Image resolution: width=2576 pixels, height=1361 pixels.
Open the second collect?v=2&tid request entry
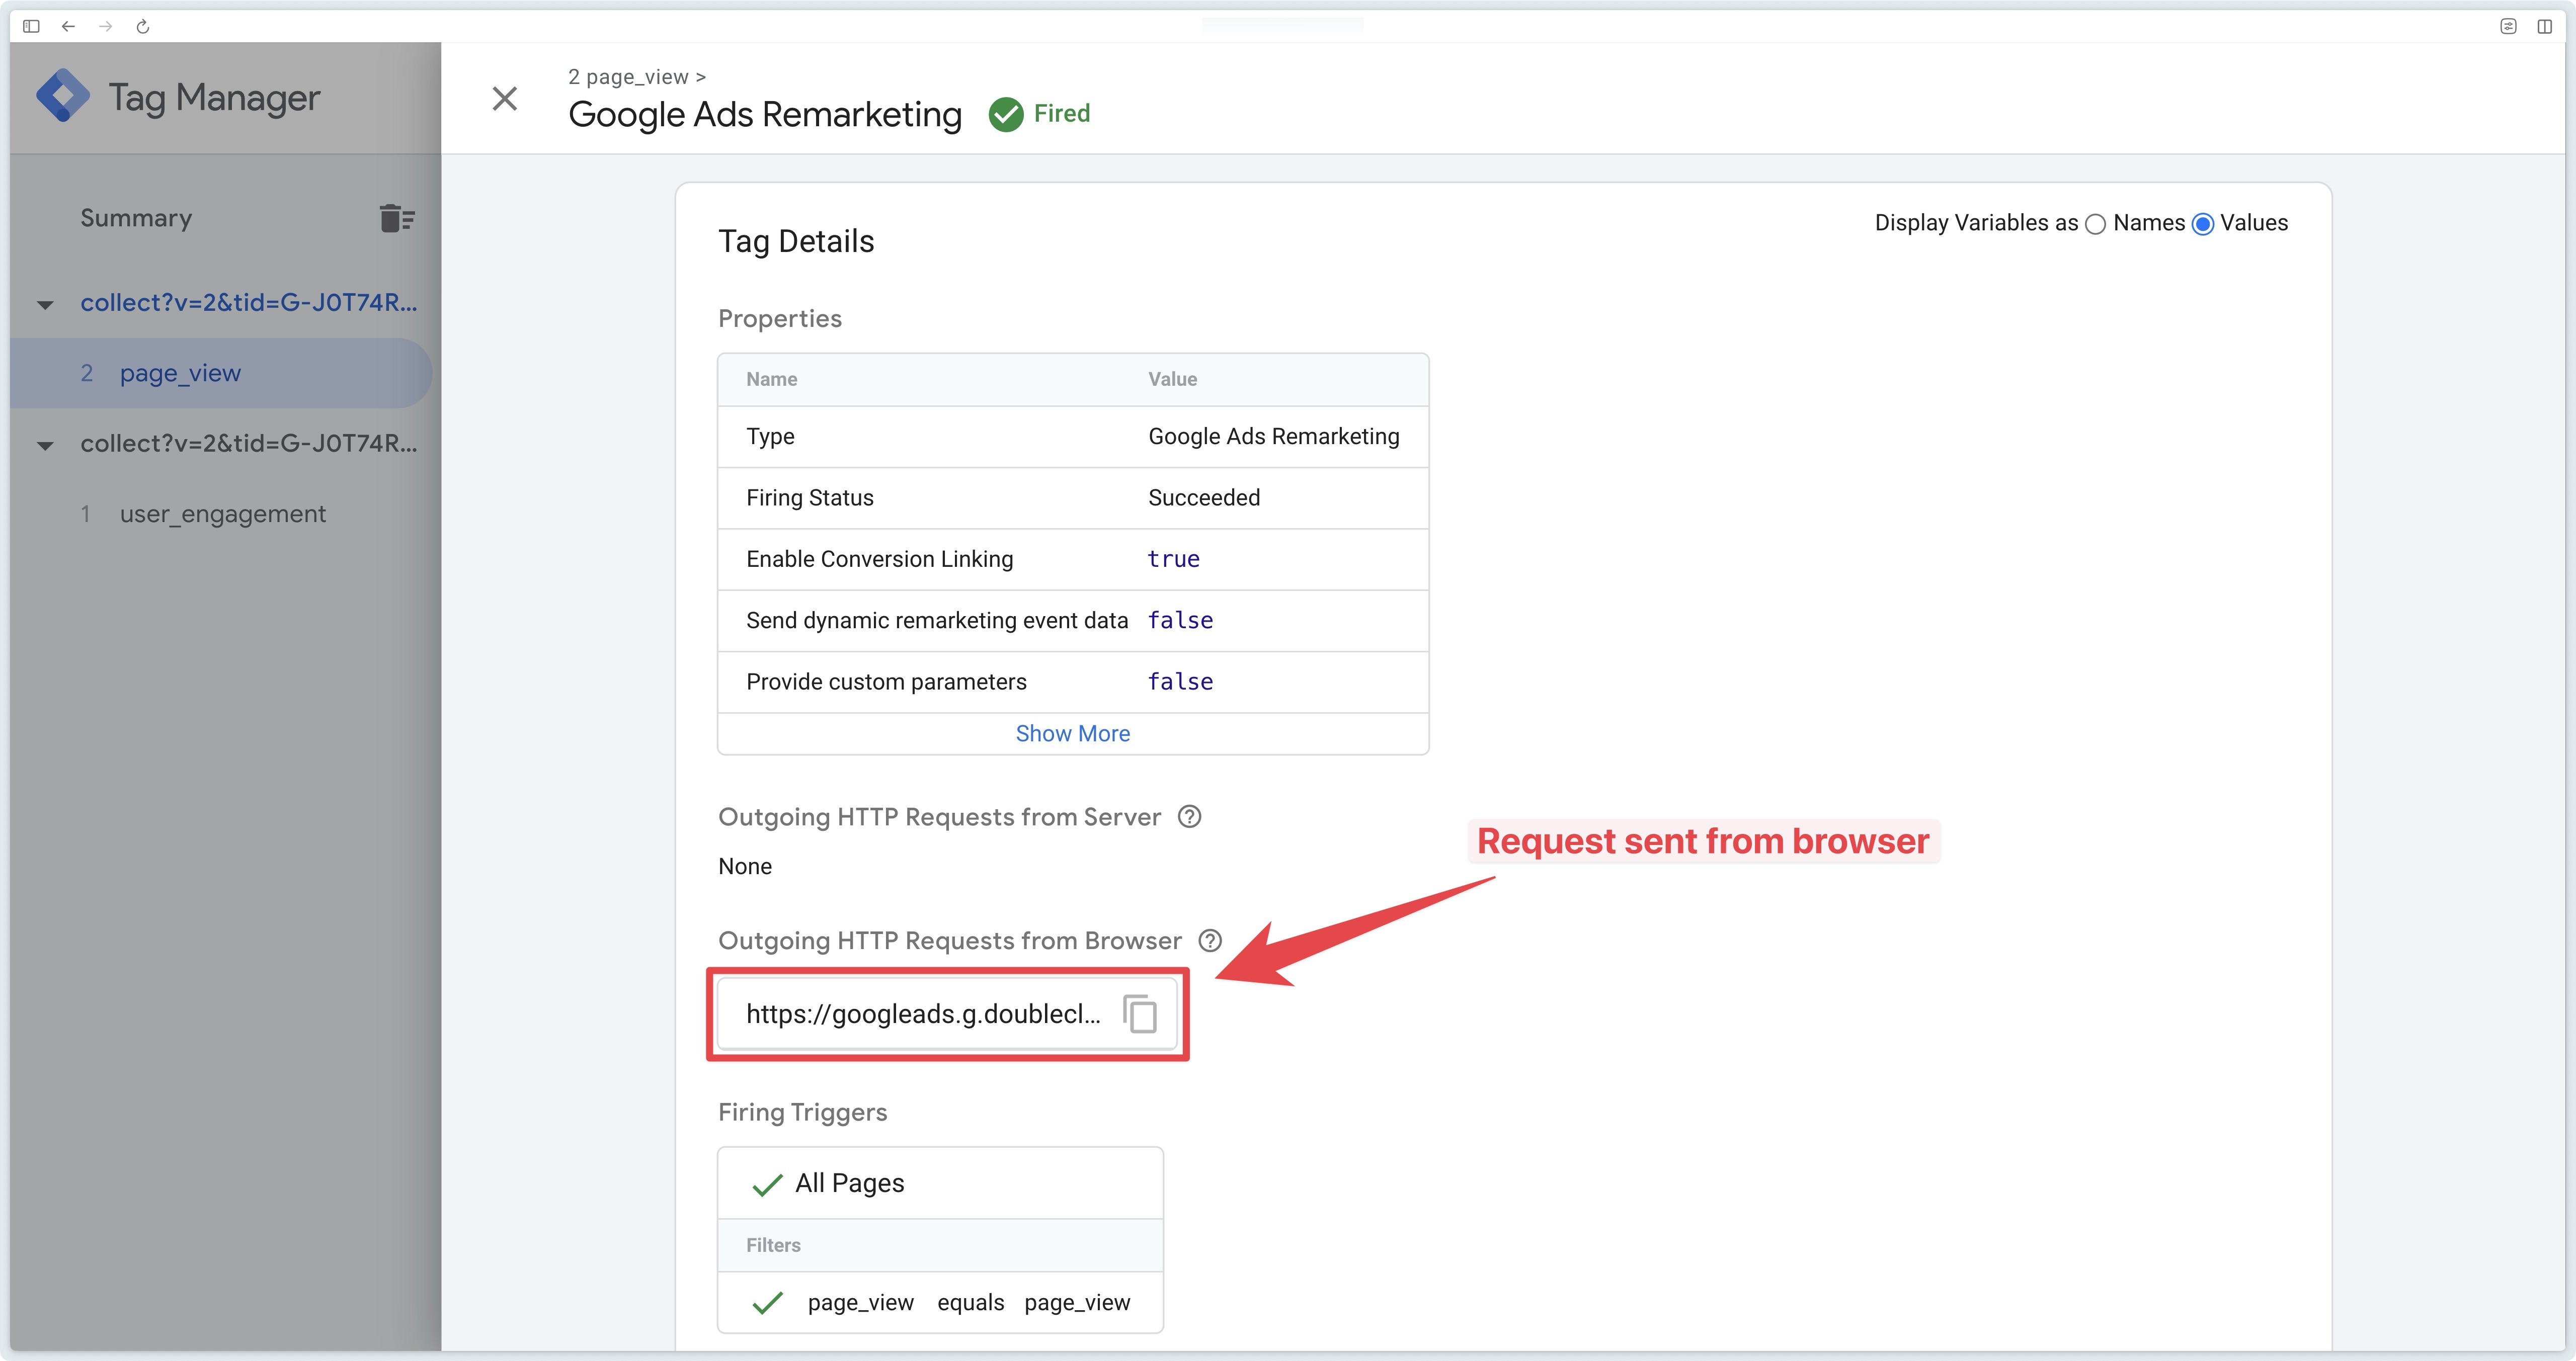pyautogui.click(x=249, y=443)
